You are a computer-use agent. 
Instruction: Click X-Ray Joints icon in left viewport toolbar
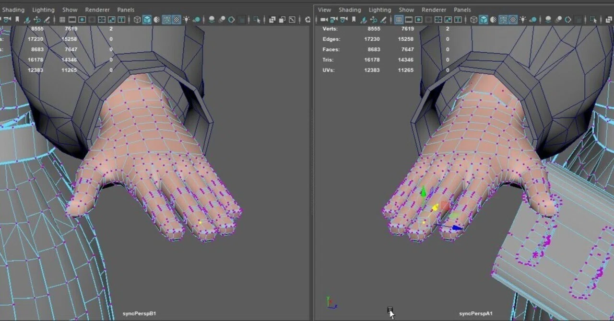pyautogui.click(x=292, y=20)
